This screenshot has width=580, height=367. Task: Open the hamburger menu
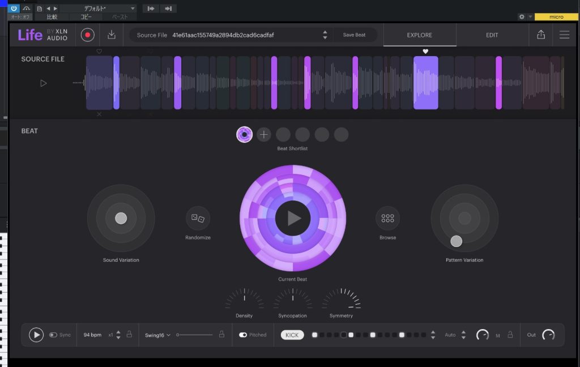tap(564, 35)
